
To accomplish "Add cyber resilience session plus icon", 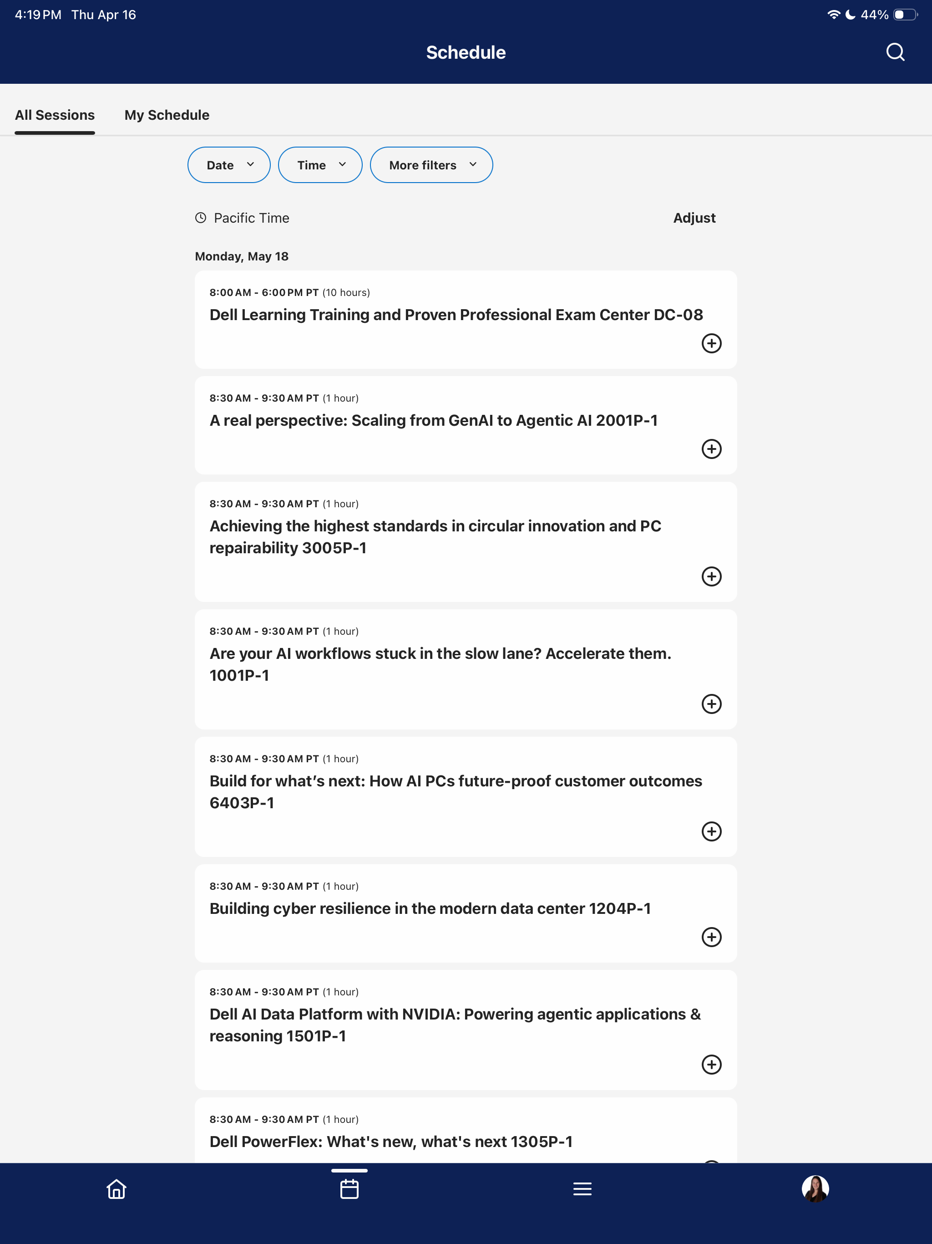I will (x=712, y=937).
